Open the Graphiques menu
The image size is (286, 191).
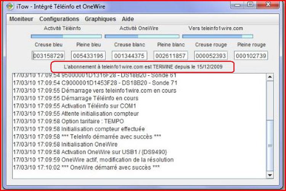[x=100, y=19]
